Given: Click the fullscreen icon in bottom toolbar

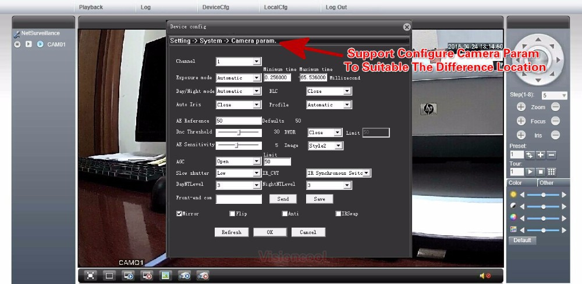Looking at the screenshot, I should click(91, 275).
